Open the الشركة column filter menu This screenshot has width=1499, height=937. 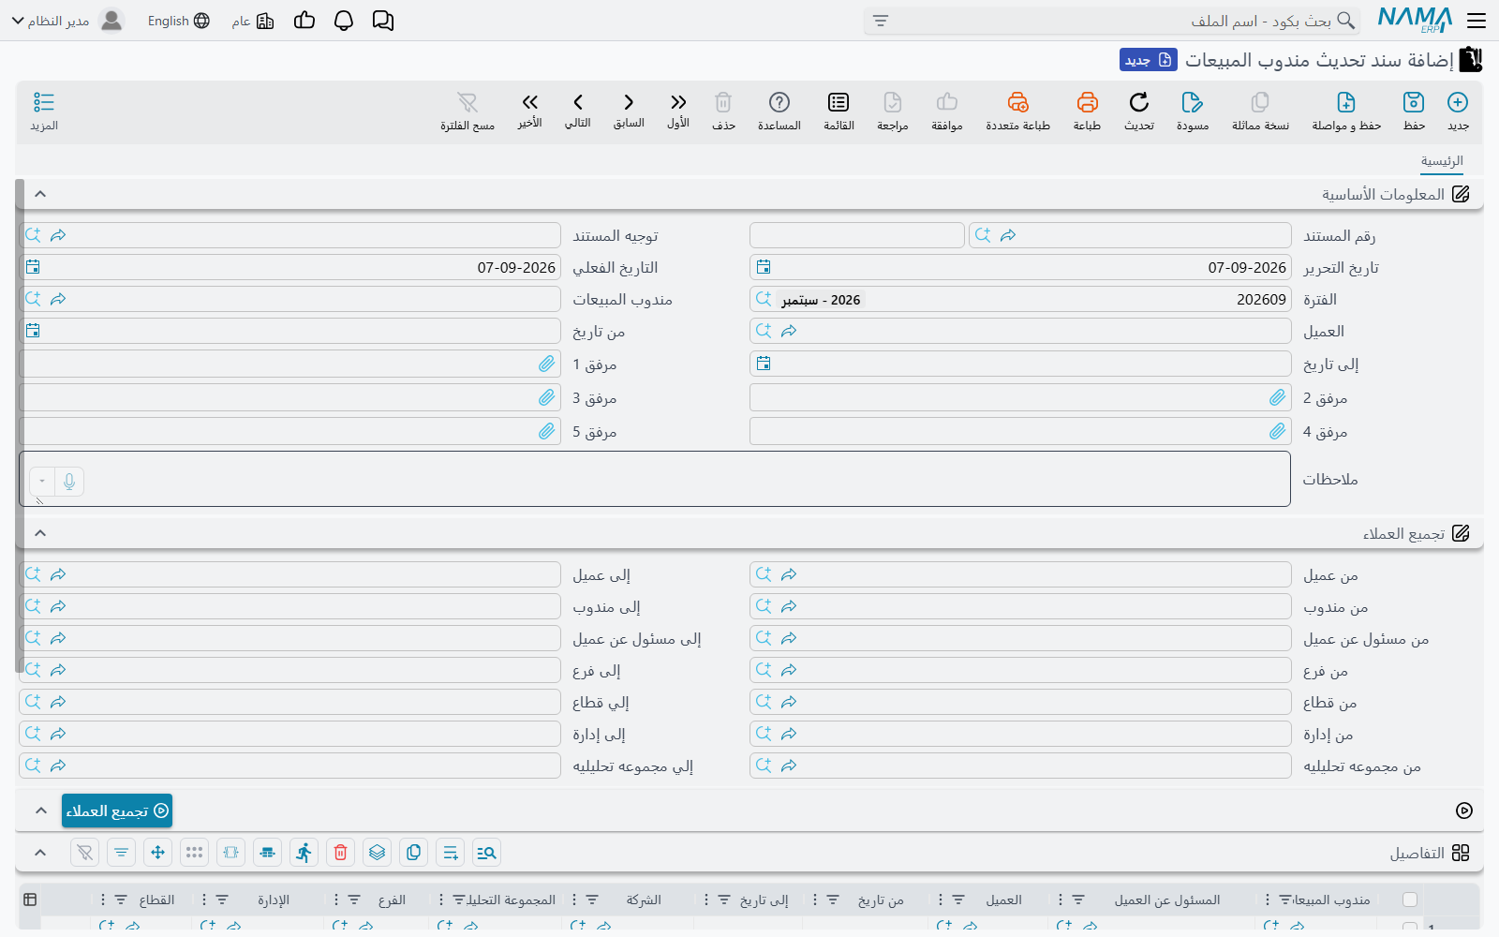pyautogui.click(x=592, y=900)
